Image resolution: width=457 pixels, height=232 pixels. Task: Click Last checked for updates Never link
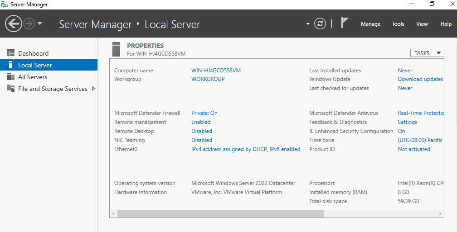tap(405, 88)
